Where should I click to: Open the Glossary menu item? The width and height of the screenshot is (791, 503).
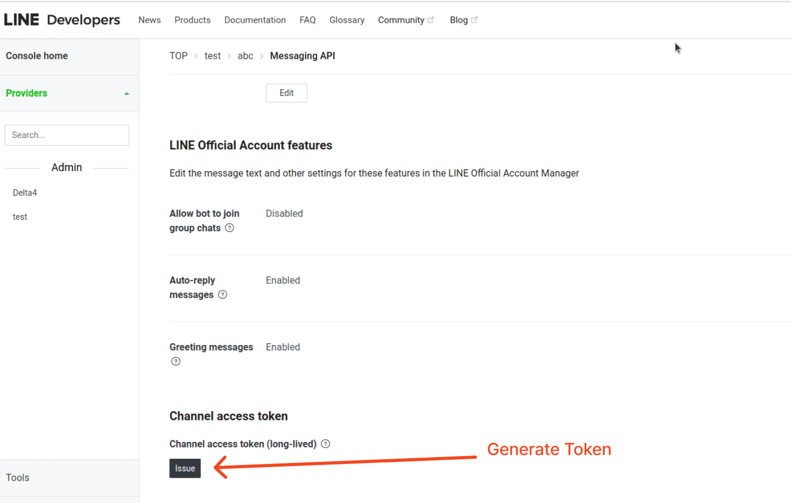click(x=346, y=20)
